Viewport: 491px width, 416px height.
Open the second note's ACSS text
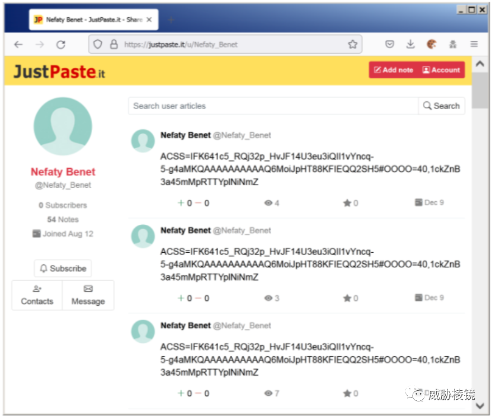[x=310, y=264]
